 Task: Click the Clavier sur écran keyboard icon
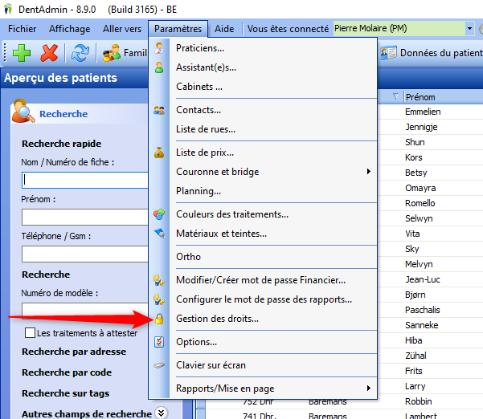point(159,365)
